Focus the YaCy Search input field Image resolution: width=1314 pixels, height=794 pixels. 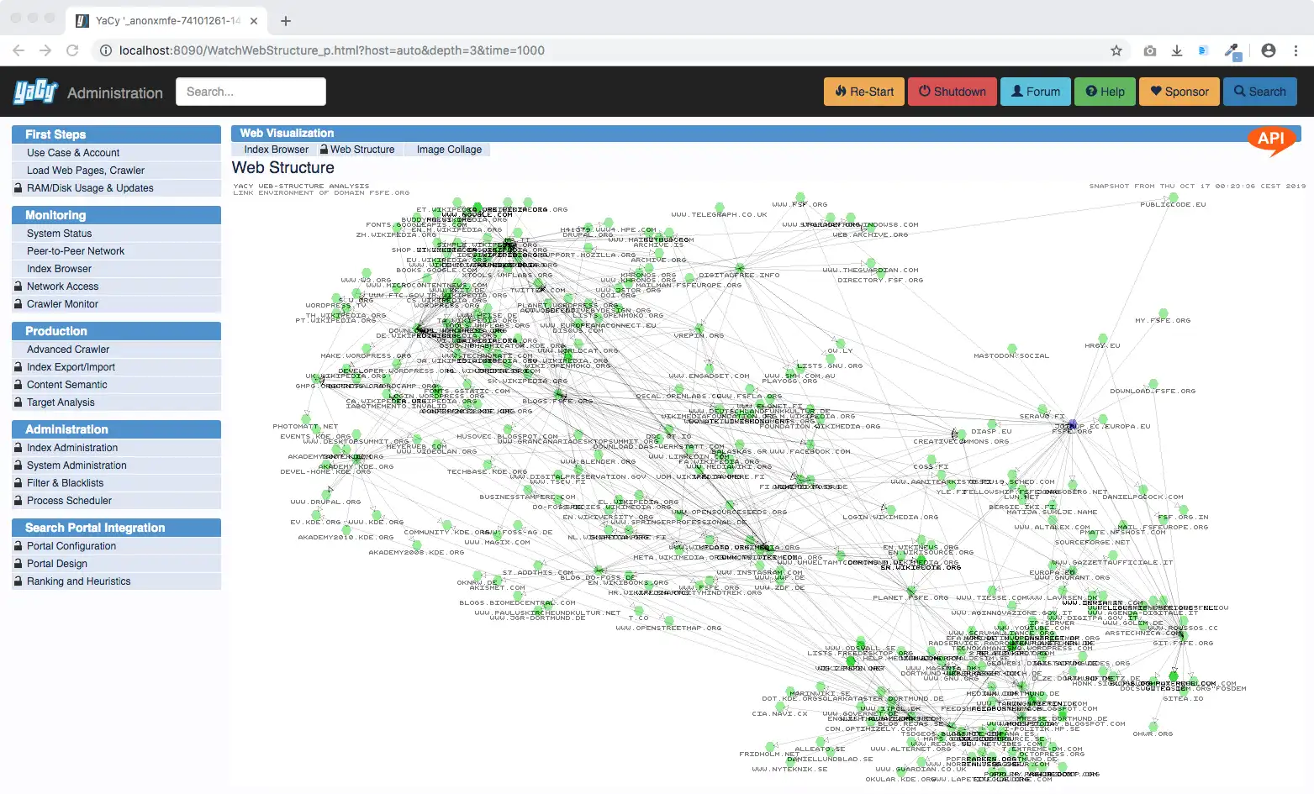(x=251, y=92)
